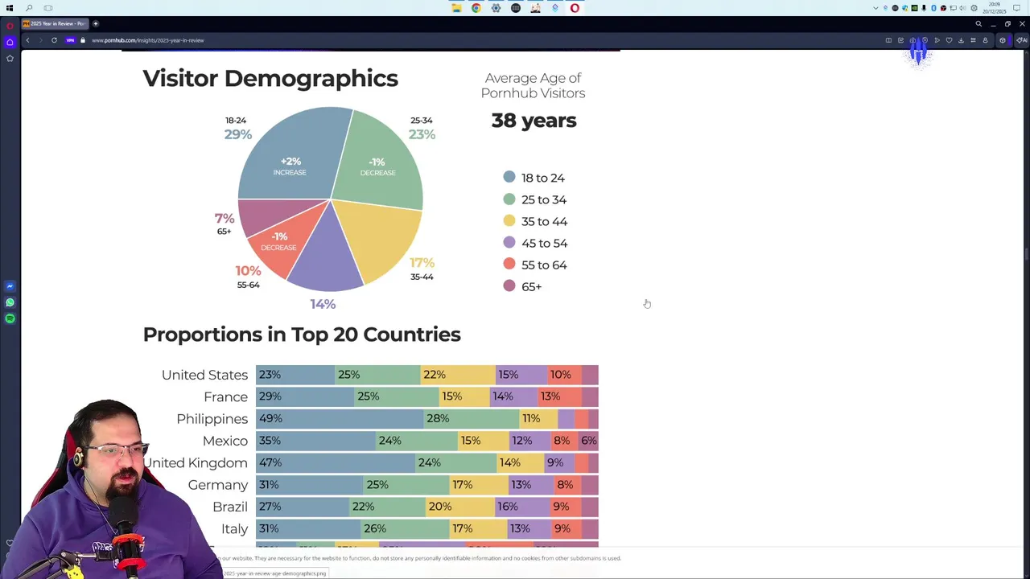Click the 55 to 64 legend label
This screenshot has width=1030, height=579.
(544, 265)
